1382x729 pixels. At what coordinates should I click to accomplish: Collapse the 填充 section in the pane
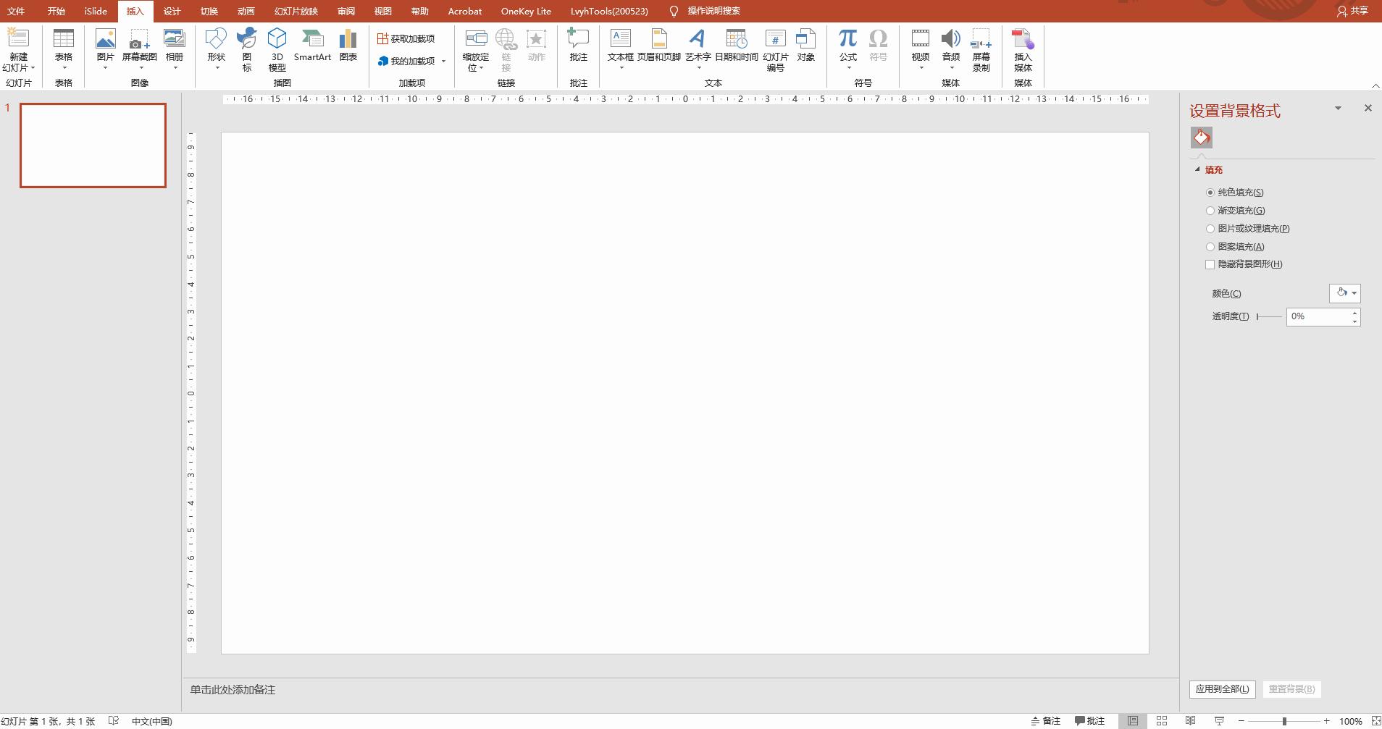[1197, 169]
